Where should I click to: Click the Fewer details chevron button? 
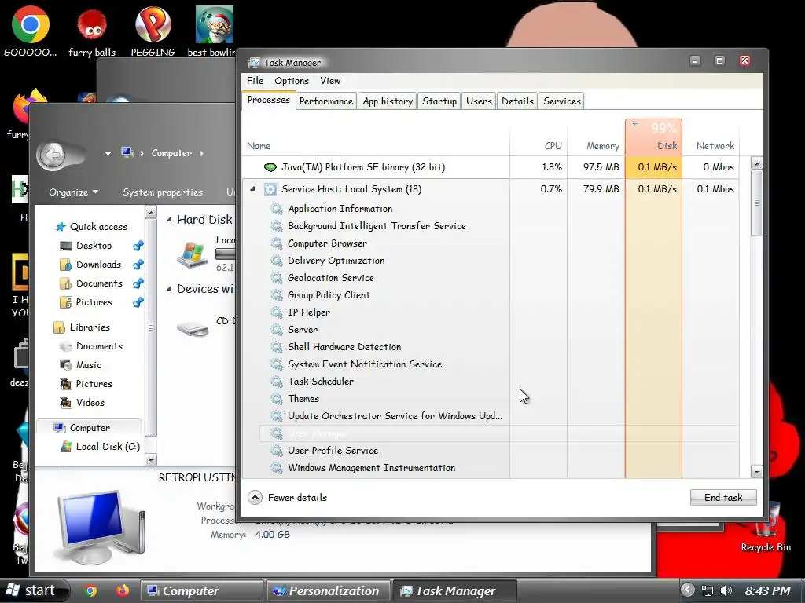(255, 497)
